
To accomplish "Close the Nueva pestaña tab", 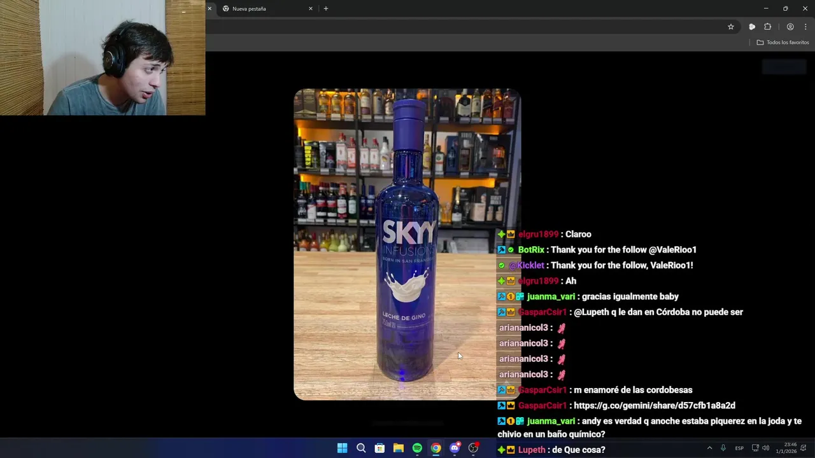I will (x=311, y=9).
